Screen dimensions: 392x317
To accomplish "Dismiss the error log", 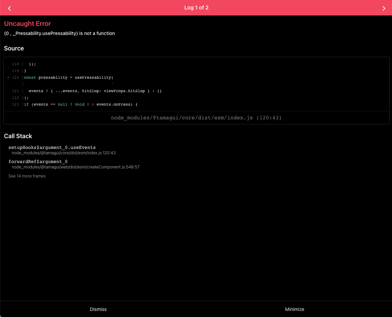I will [x=98, y=309].
